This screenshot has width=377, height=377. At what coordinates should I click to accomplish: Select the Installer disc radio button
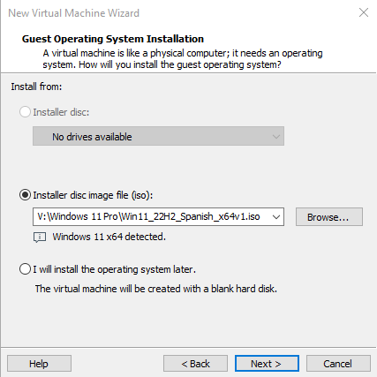pyautogui.click(x=25, y=112)
